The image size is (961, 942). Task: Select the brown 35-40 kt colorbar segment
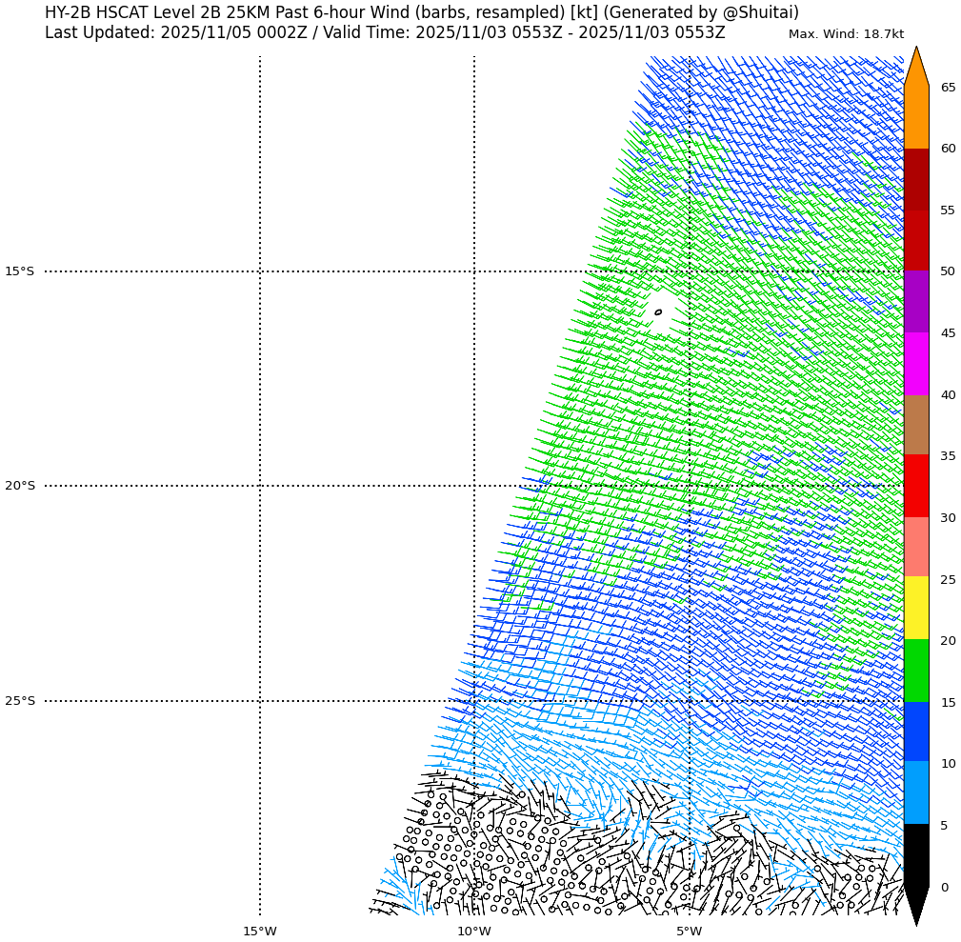click(x=915, y=425)
